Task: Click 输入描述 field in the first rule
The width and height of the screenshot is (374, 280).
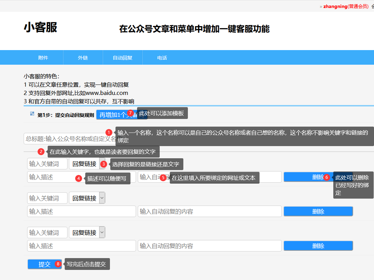Action: pos(81,177)
